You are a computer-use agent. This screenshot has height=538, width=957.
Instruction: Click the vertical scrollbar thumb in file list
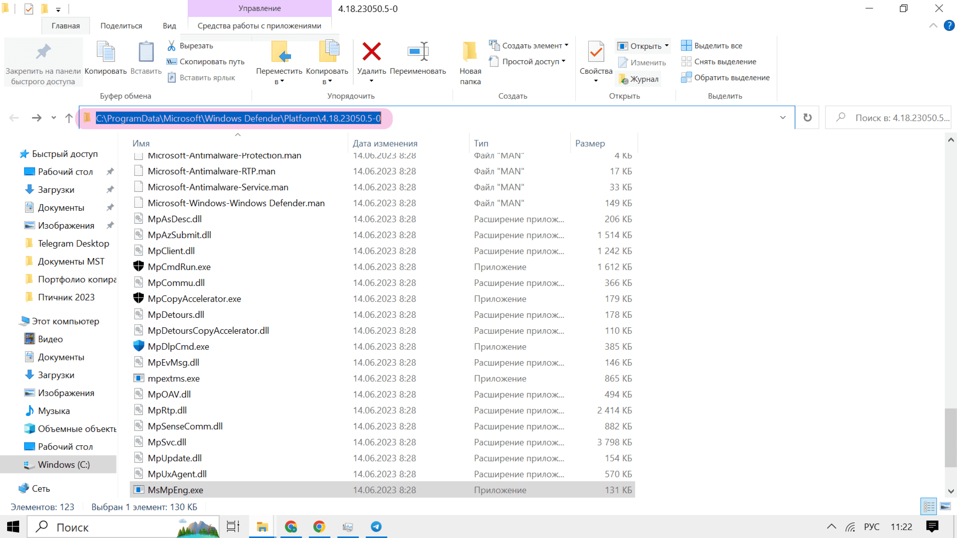950,437
